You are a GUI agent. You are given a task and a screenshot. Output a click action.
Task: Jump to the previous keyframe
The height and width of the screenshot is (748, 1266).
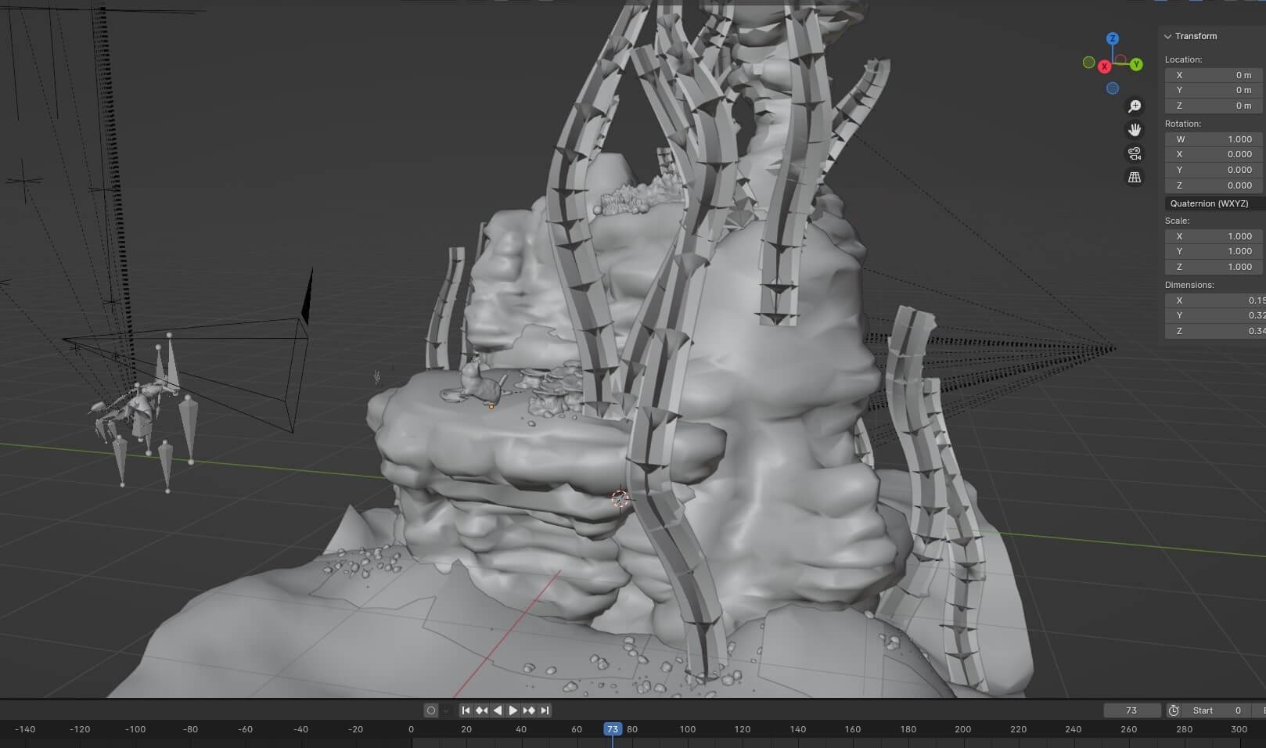pos(481,710)
